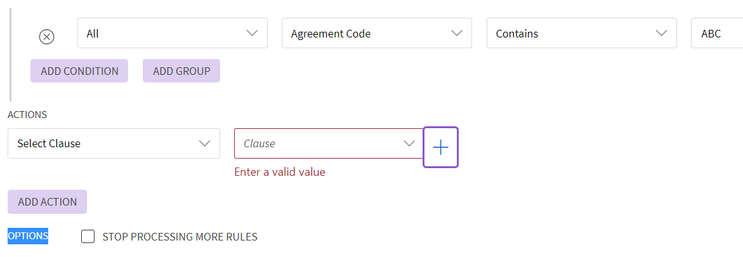This screenshot has height=257, width=743.
Task: Click the Enter a valid value error message
Action: coord(280,172)
